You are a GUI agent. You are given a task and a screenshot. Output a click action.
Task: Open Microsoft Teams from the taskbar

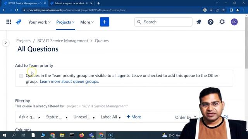click(91, 135)
